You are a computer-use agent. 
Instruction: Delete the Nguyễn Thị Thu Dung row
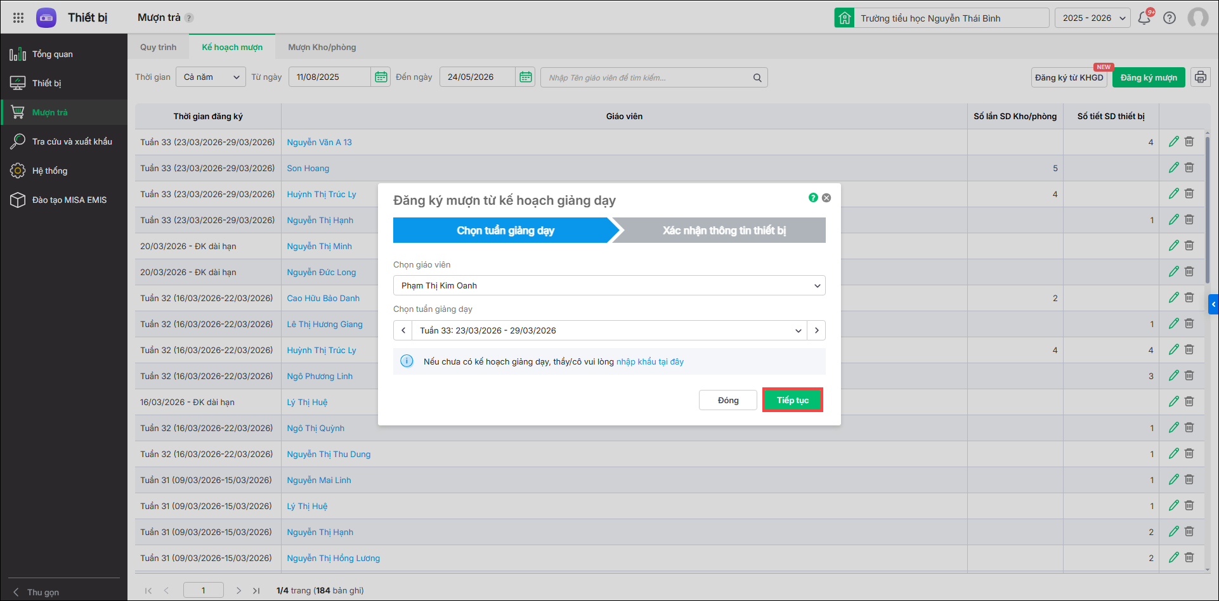[1189, 454]
